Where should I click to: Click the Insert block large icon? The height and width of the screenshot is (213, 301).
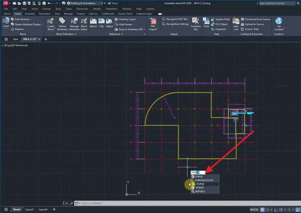click(x=6, y=21)
